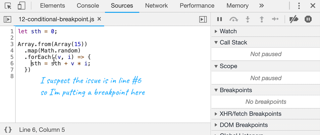Click the step over function icon
The image size is (320, 135).
pyautogui.click(x=234, y=19)
